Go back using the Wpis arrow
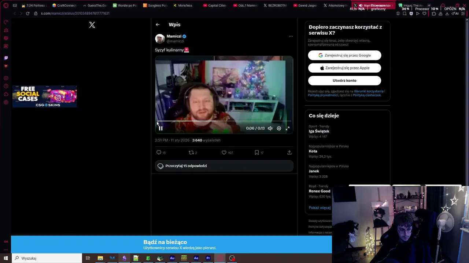 158,24
